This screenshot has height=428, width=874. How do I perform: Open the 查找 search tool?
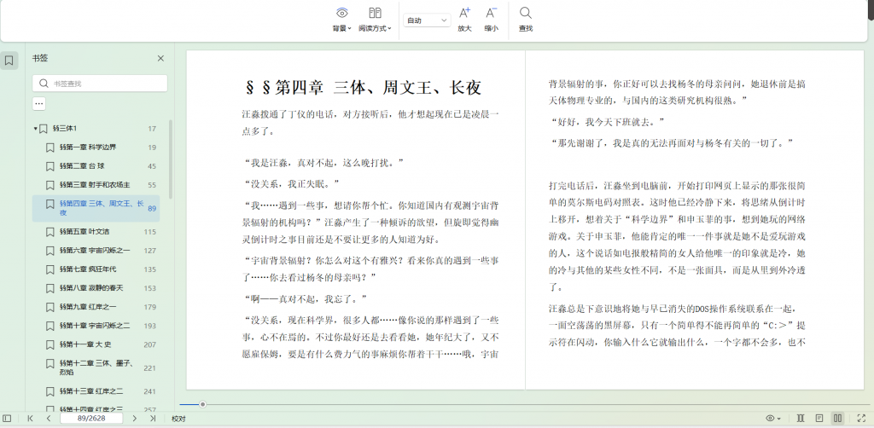click(526, 20)
